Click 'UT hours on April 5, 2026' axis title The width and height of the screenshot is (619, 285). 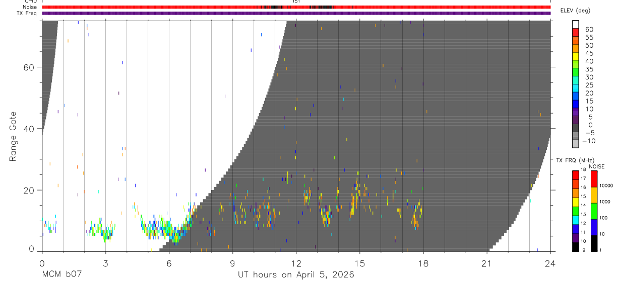(x=296, y=275)
